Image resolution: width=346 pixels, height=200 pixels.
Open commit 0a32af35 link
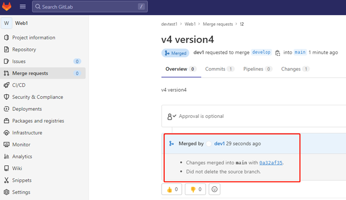click(x=271, y=163)
